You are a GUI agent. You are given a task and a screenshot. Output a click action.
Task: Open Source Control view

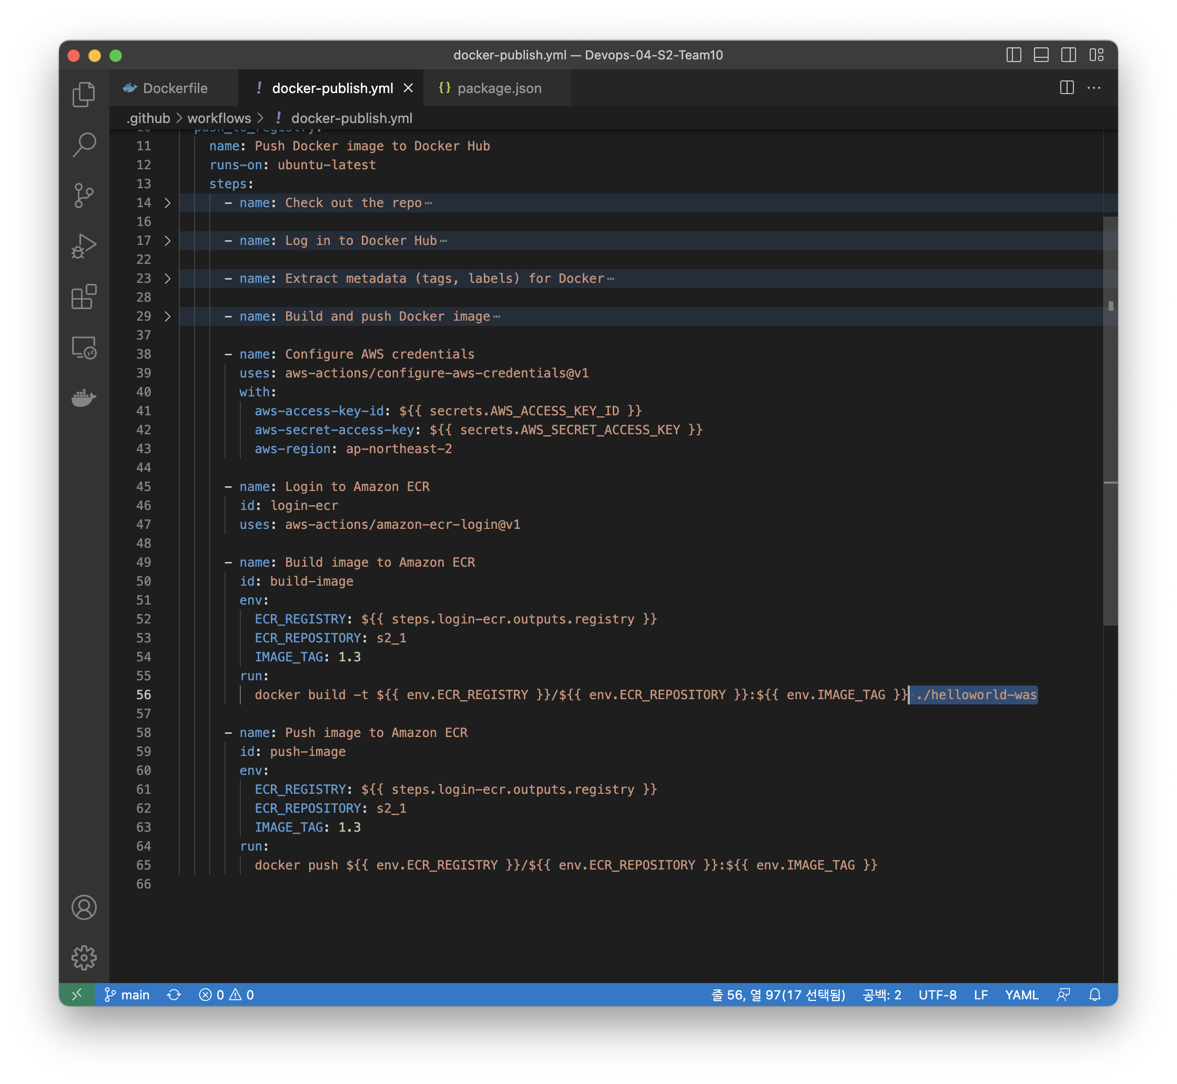[83, 196]
